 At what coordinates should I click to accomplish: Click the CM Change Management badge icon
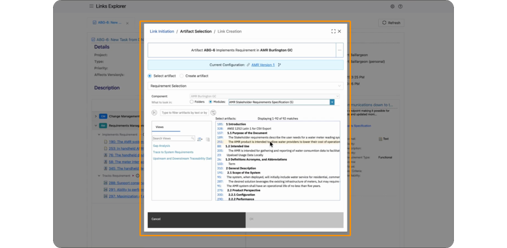103,116
